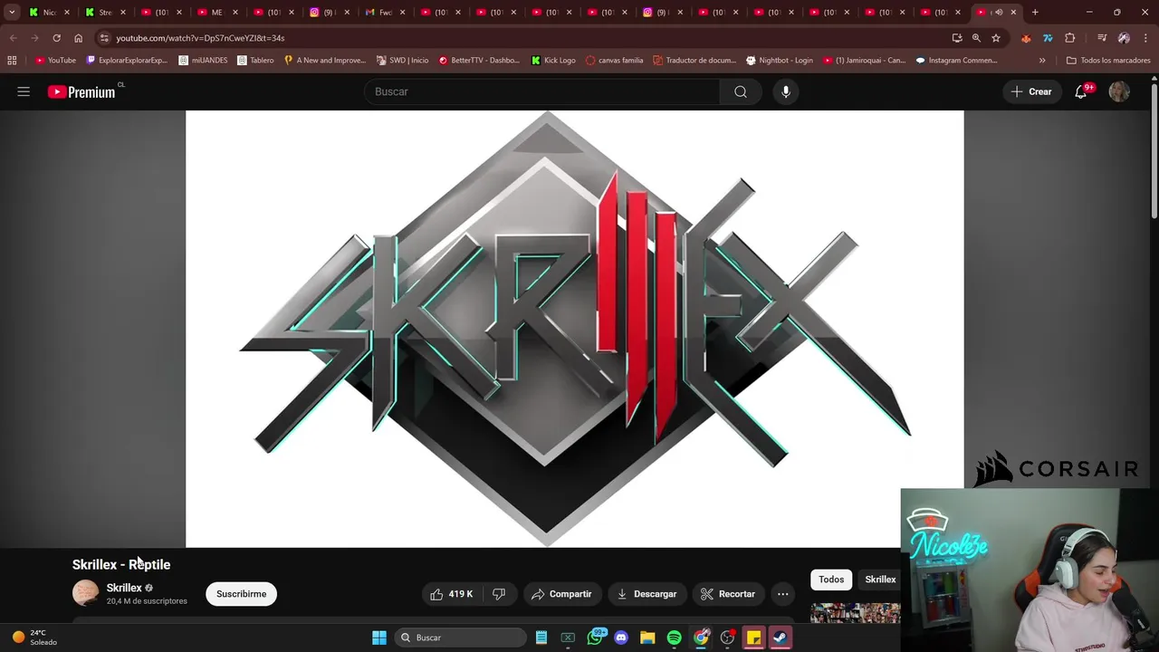Open the Kick Logo bookmark

[x=553, y=61]
